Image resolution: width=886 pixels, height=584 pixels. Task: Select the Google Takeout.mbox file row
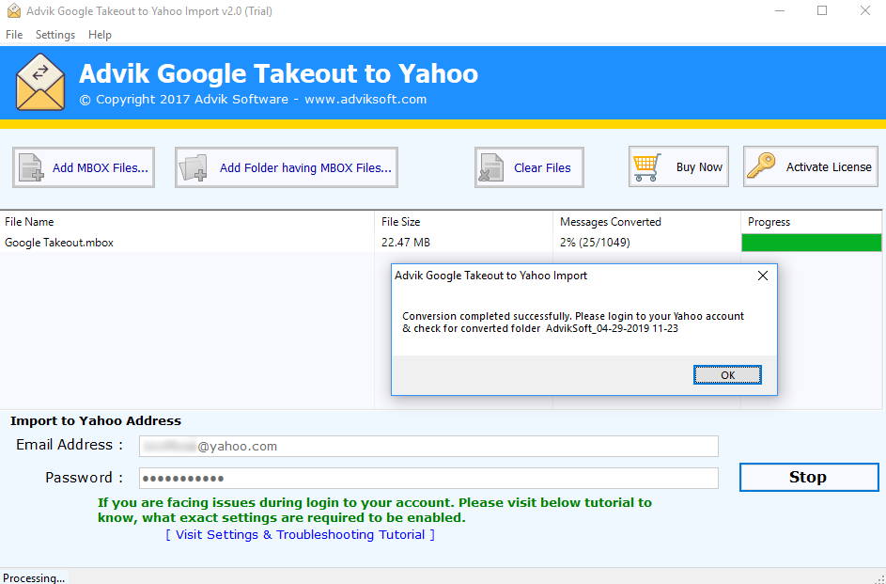441,243
